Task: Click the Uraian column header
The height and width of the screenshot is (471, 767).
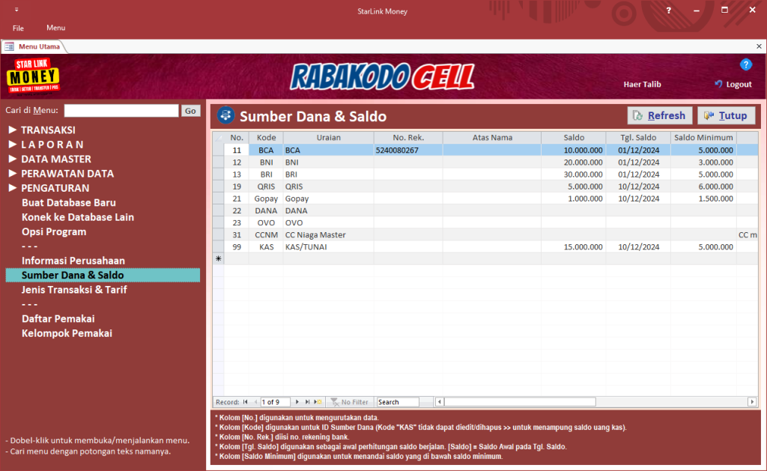Action: 328,138
